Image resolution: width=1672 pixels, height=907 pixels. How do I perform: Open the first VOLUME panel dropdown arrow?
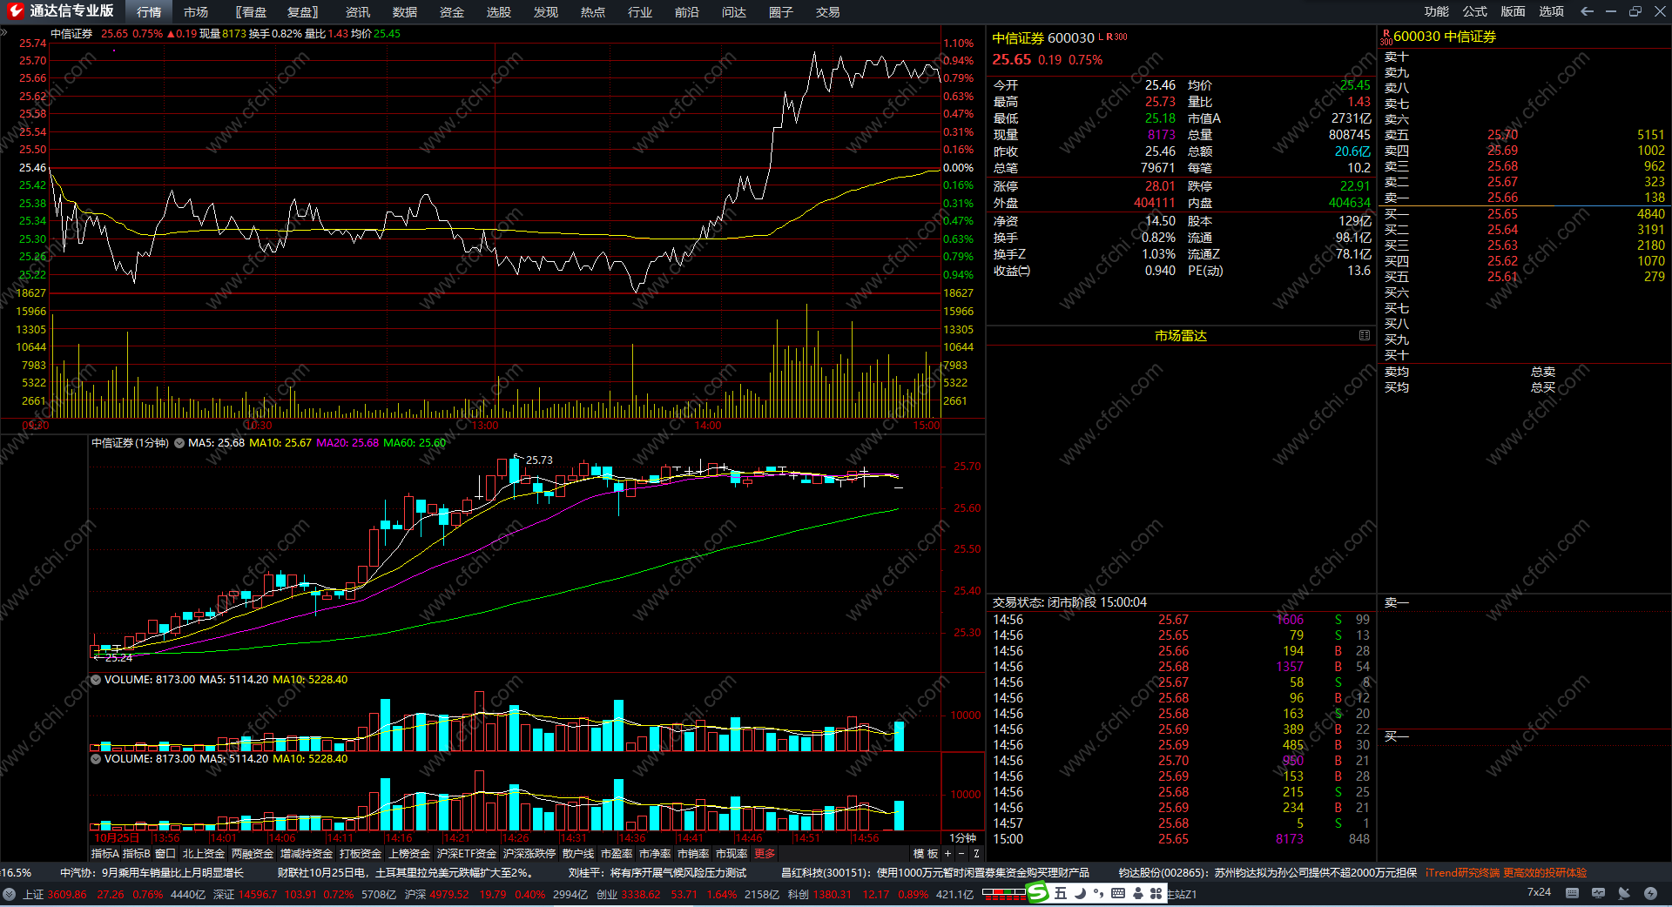point(96,680)
